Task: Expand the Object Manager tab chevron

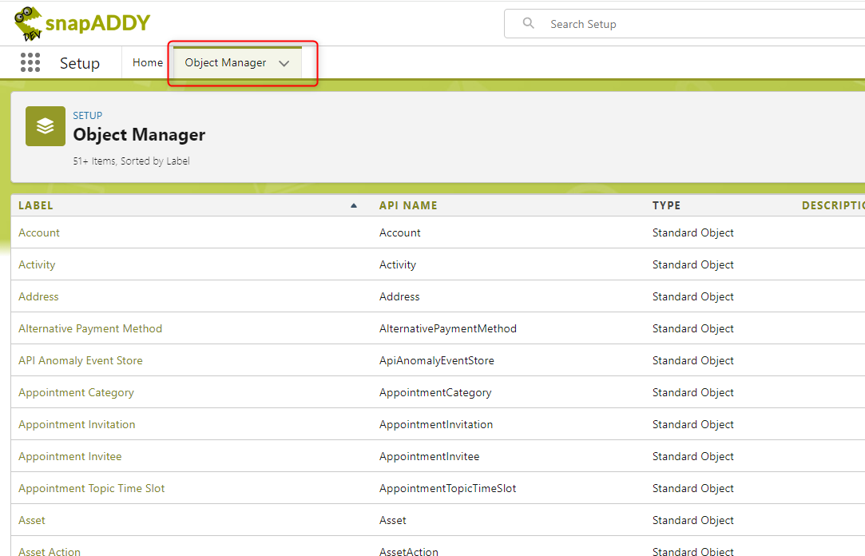Action: coord(284,62)
